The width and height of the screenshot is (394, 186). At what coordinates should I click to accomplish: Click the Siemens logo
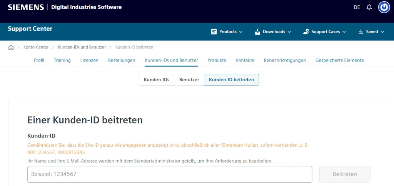pos(26,7)
